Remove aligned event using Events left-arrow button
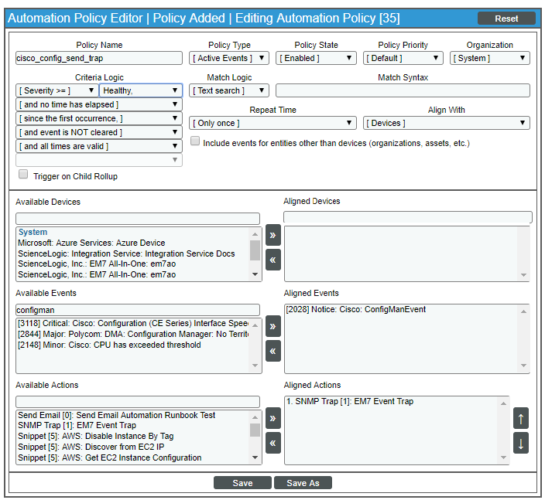545x500 pixels. [272, 352]
